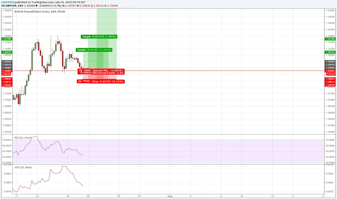Click the 25 label on date axis
Screen dimensions: 337x199
pyautogui.click(x=119, y=196)
